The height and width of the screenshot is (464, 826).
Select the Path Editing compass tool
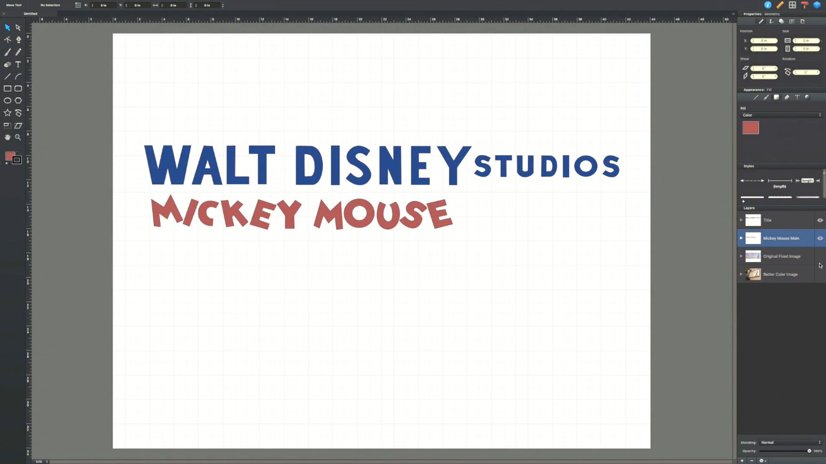7,40
